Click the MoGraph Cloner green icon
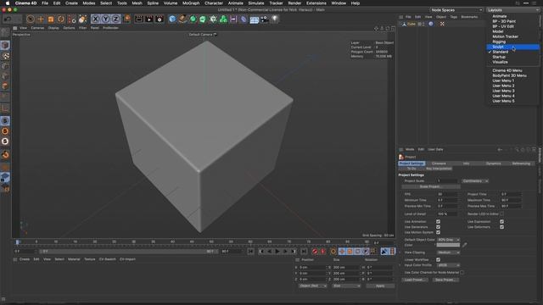Image resolution: width=543 pixels, height=305 pixels. tap(223, 19)
